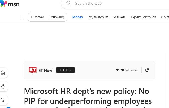Go to the Markets tab
The width and height of the screenshot is (169, 108).
pyautogui.click(x=119, y=17)
